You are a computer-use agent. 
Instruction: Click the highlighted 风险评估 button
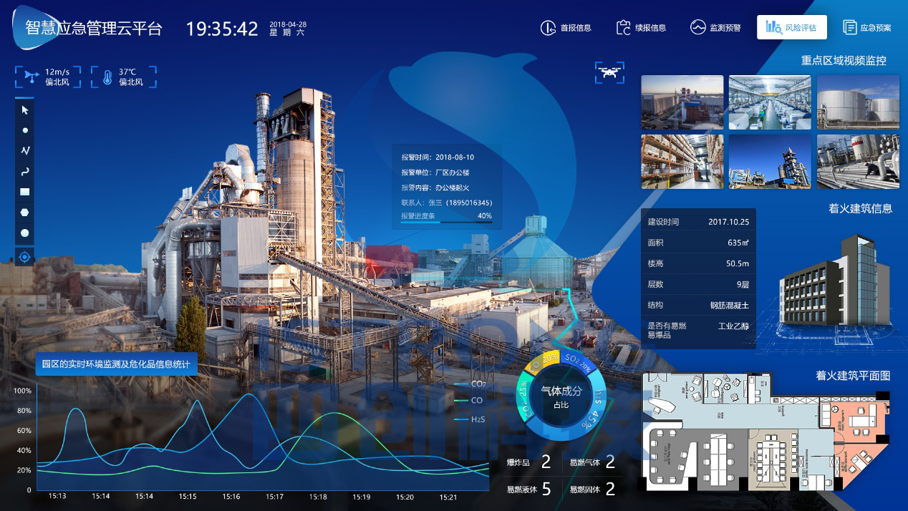[x=791, y=27]
